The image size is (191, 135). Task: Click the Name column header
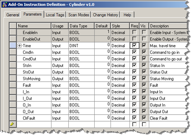[34, 26]
